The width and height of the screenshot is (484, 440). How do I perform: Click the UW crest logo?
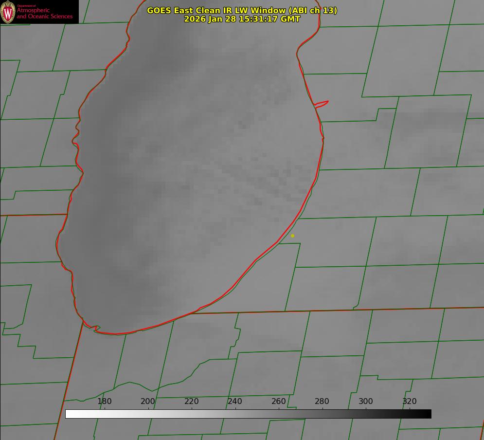point(8,12)
